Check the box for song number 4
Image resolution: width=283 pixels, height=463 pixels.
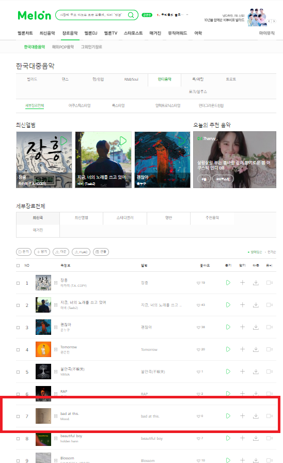(x=18, y=350)
